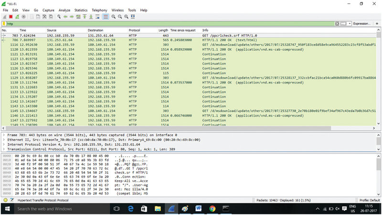Expand the Frame 703 details
Screen dimensions: 382x215
click(3, 135)
